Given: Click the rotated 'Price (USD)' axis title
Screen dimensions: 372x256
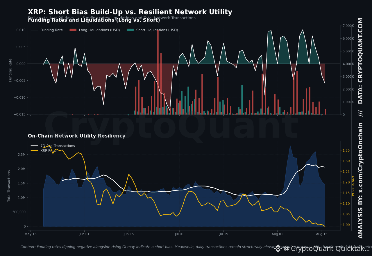Looking at the screenshot, I should click(x=353, y=186).
